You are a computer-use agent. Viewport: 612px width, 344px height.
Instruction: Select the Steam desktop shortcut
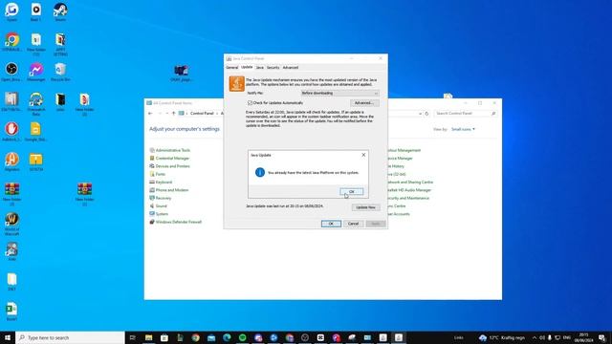click(x=60, y=11)
